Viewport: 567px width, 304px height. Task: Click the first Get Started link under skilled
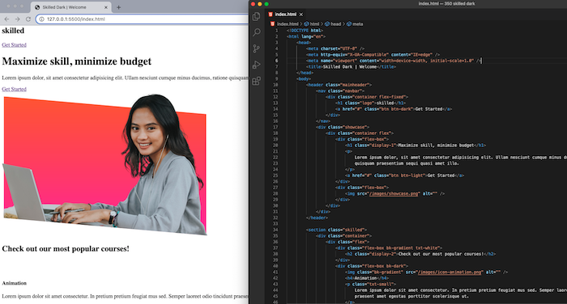[x=14, y=44]
